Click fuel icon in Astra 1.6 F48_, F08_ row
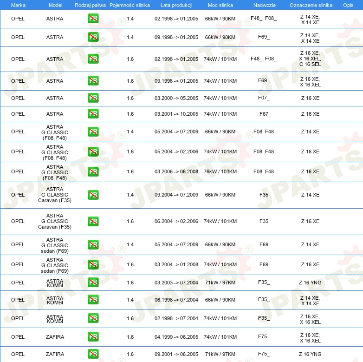This screenshot has width=363, height=362. pos(93,59)
